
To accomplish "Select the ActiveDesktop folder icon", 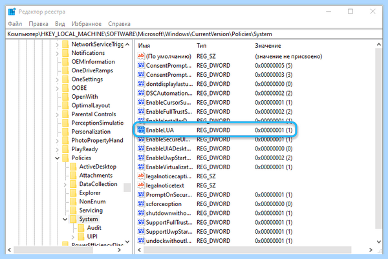I will tap(73, 167).
